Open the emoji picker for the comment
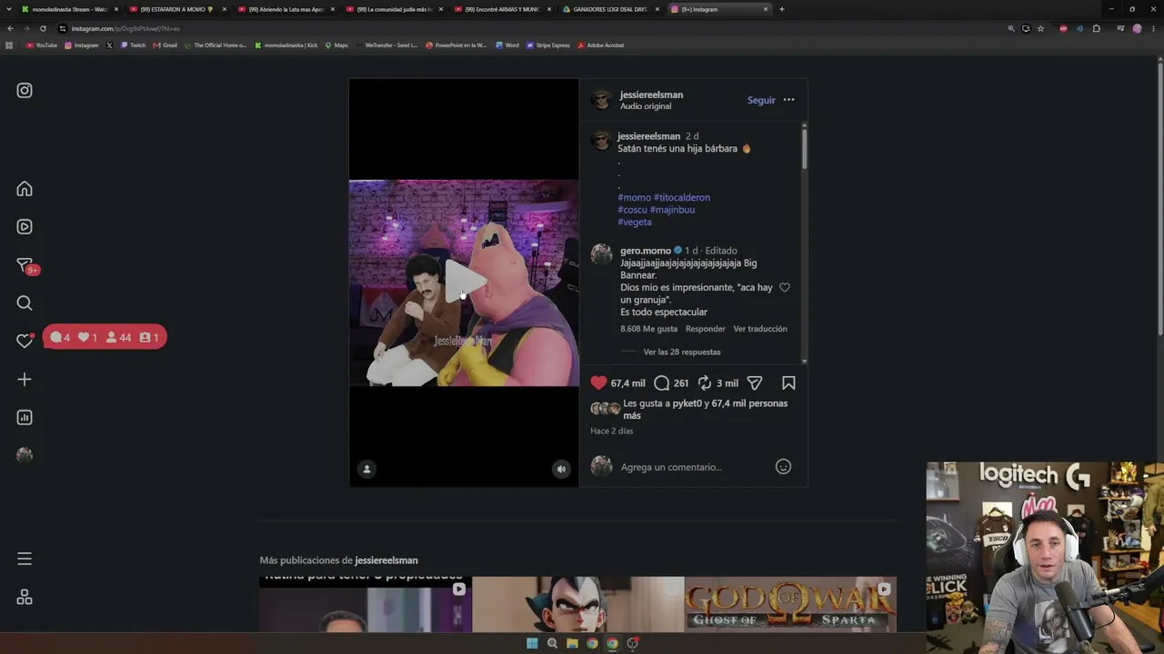Screen dimensions: 1164x654 click(783, 467)
